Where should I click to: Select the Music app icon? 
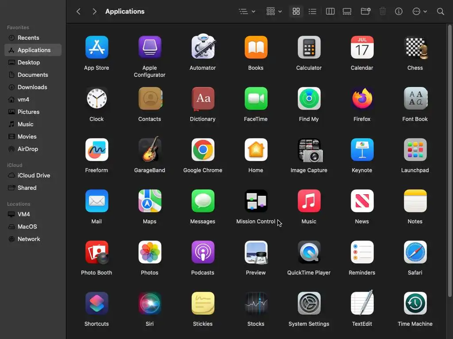coord(309,201)
